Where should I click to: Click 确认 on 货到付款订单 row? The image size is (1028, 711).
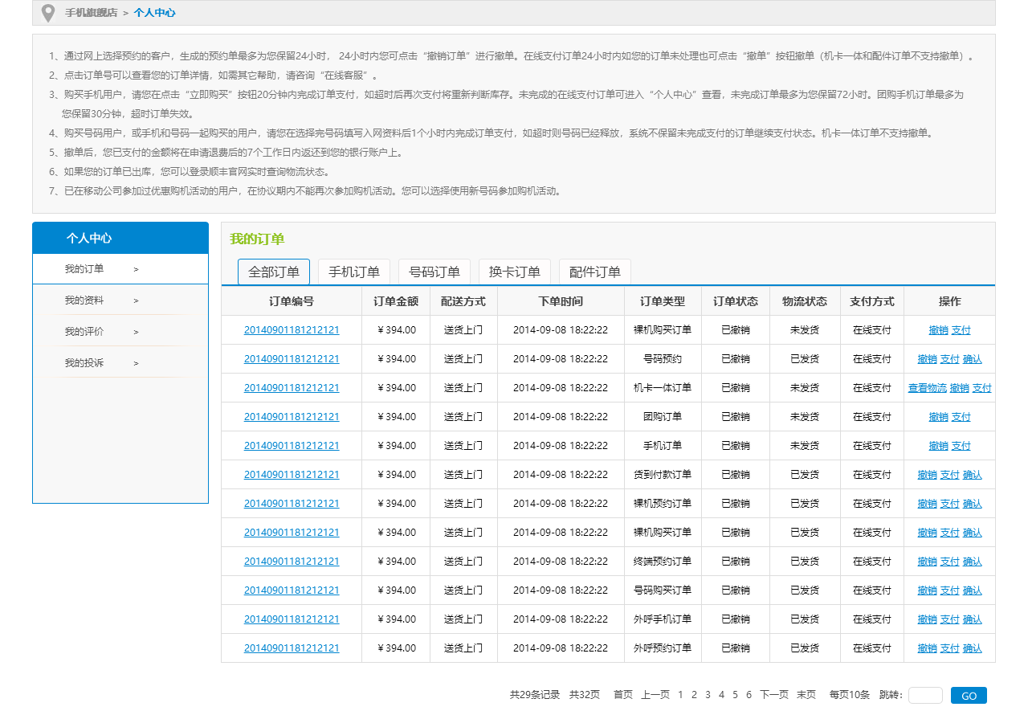coord(972,475)
